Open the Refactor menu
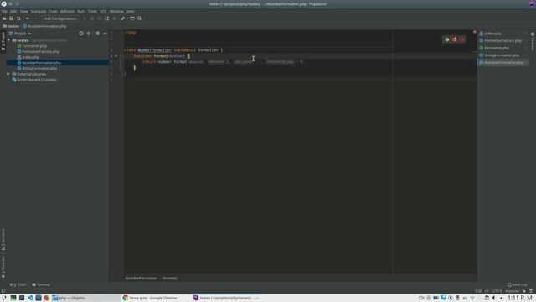 [x=67, y=11]
